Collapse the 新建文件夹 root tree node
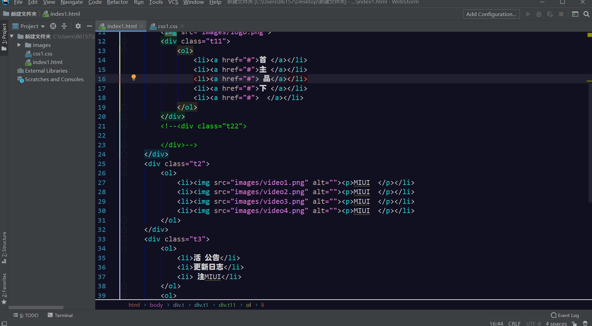 point(12,36)
